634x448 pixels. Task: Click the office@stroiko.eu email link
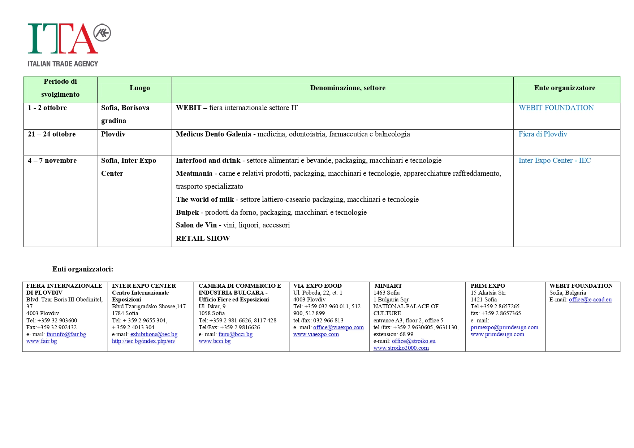tap(414, 341)
